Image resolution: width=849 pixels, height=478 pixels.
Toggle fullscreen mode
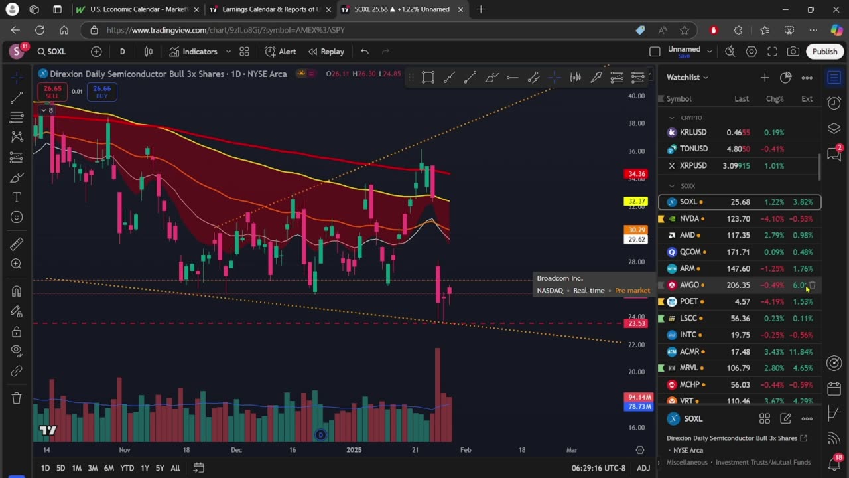point(772,52)
